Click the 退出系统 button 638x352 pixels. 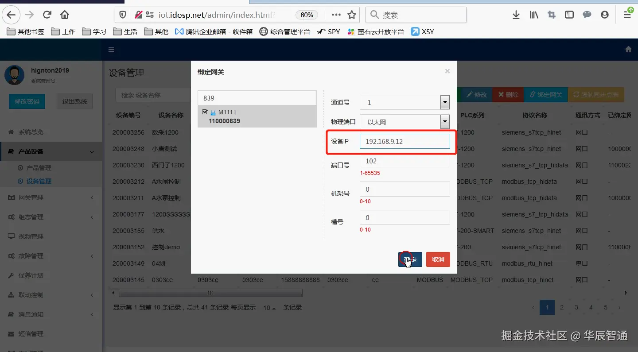pos(75,101)
